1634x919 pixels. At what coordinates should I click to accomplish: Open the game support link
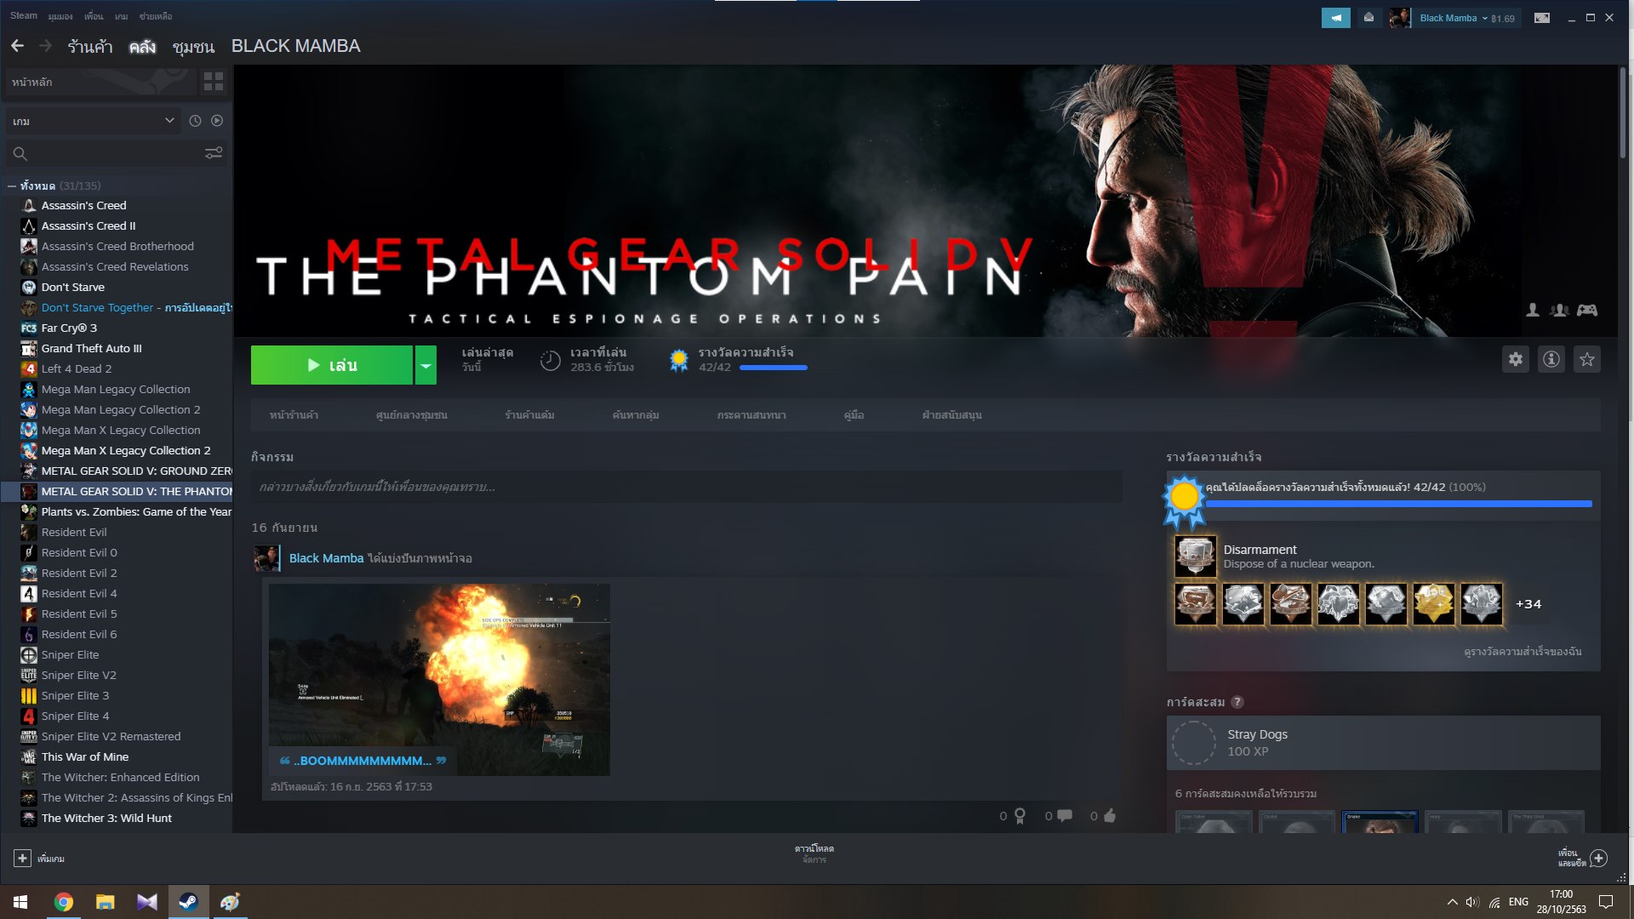pyautogui.click(x=951, y=415)
